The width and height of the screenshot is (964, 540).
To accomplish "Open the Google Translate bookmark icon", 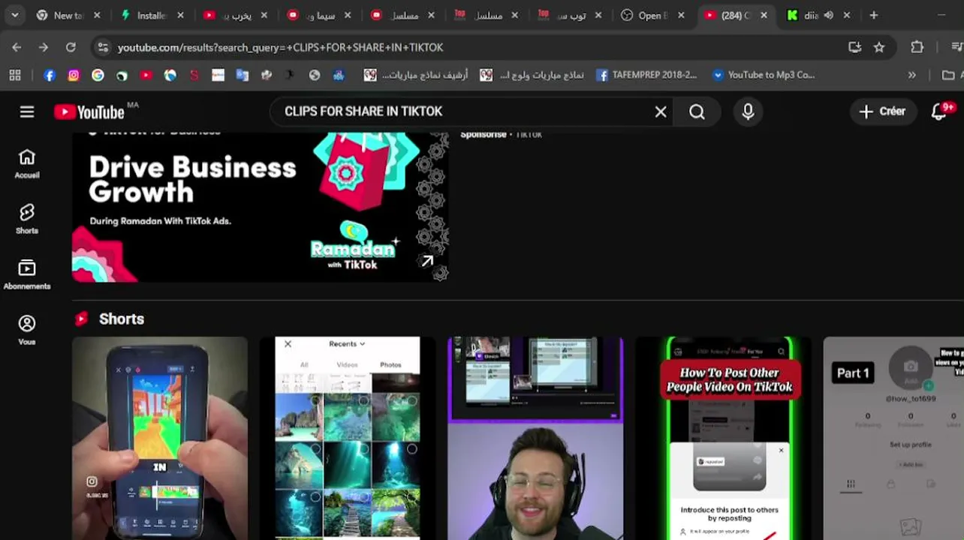I will 243,75.
